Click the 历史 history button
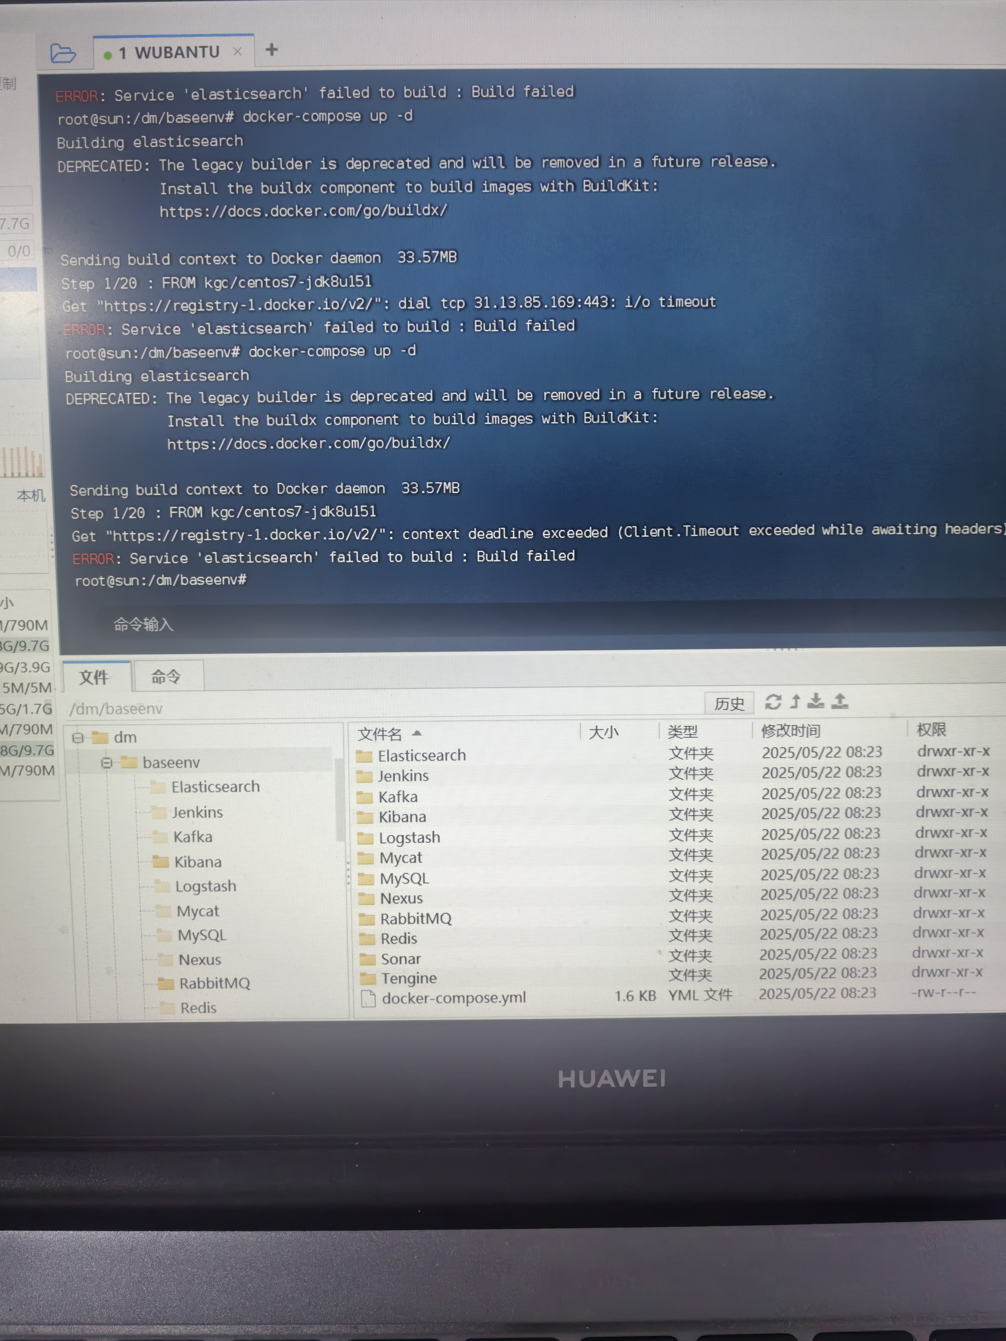1006x1341 pixels. (729, 703)
